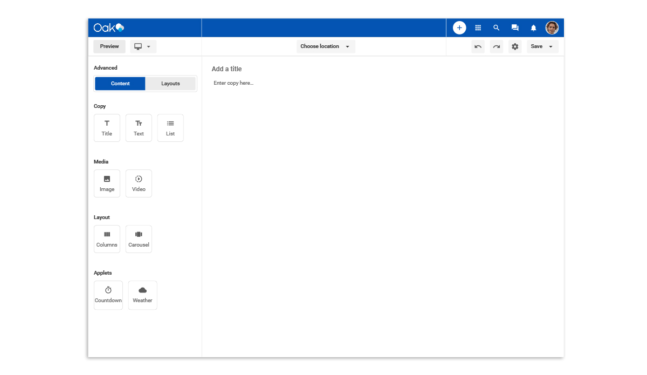Screen dimensions: 647x375
Task: Click the Add a title field
Action: point(227,69)
